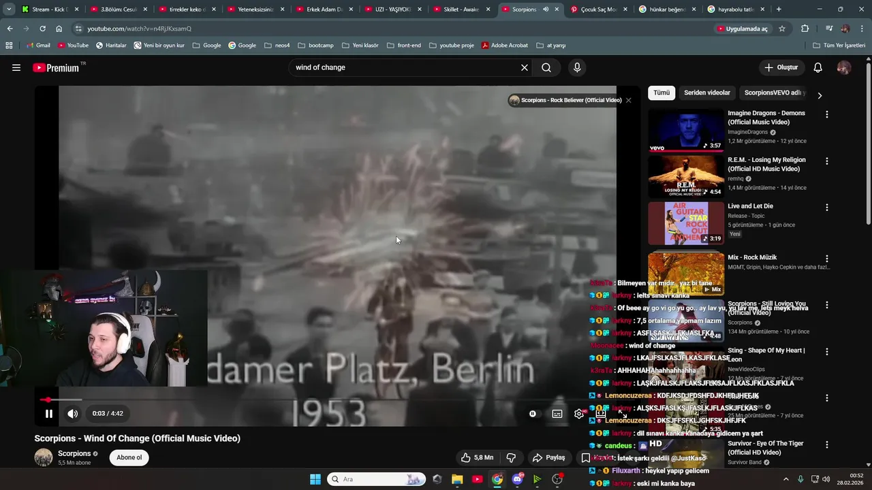
Task: Start voice search with the microphone icon
Action: tap(577, 67)
